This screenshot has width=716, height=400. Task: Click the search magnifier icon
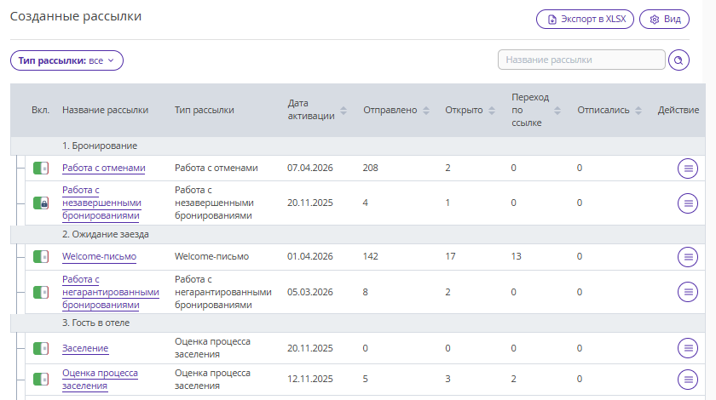click(x=679, y=60)
